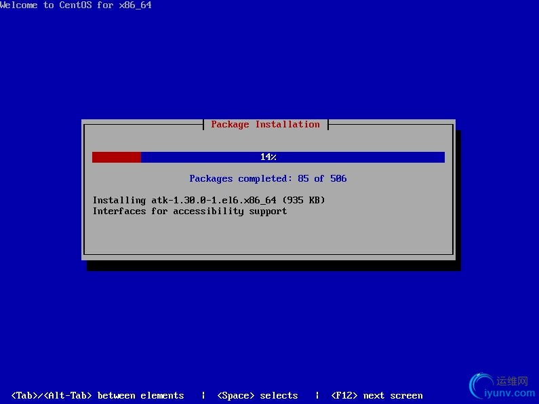Click the 'Installing atk-1.30.0-1.el6.x86_64 (935 KB)' line
The width and height of the screenshot is (539, 404).
tap(209, 200)
